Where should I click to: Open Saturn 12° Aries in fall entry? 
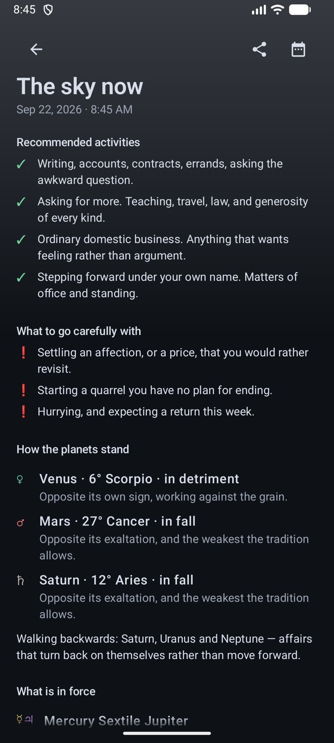point(167,597)
